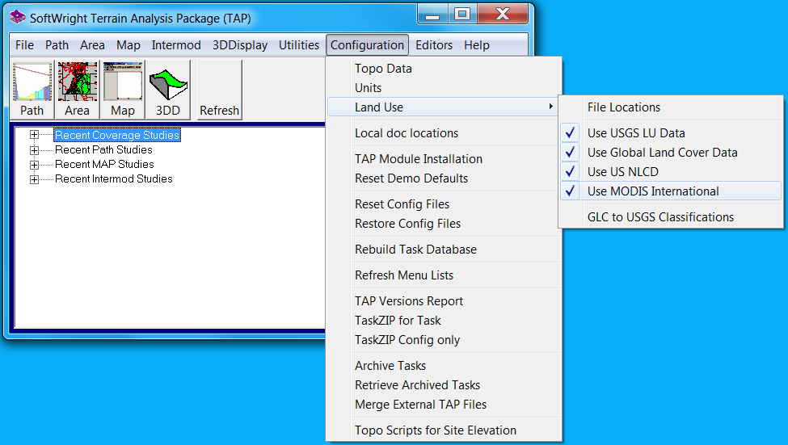Minimize the TAP window
The height and width of the screenshot is (445, 788).
(x=432, y=14)
